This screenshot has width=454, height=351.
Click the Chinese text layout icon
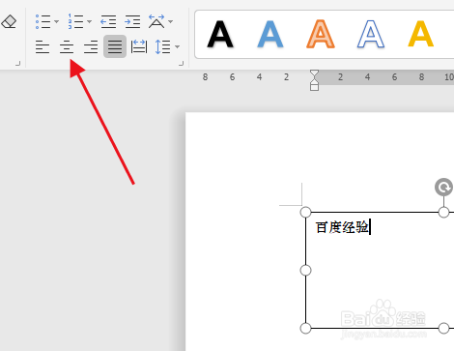(156, 21)
